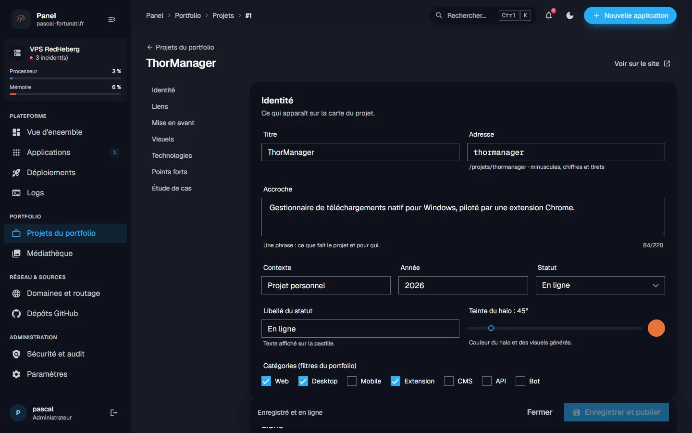Click Enregistrer et publier
The height and width of the screenshot is (433, 692).
coord(617,412)
